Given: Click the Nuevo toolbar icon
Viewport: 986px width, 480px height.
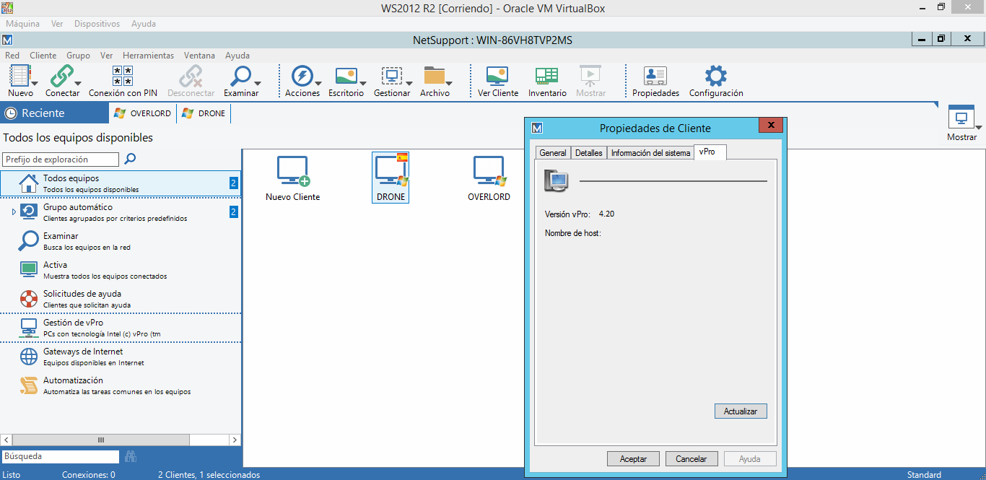Looking at the screenshot, I should (x=20, y=76).
